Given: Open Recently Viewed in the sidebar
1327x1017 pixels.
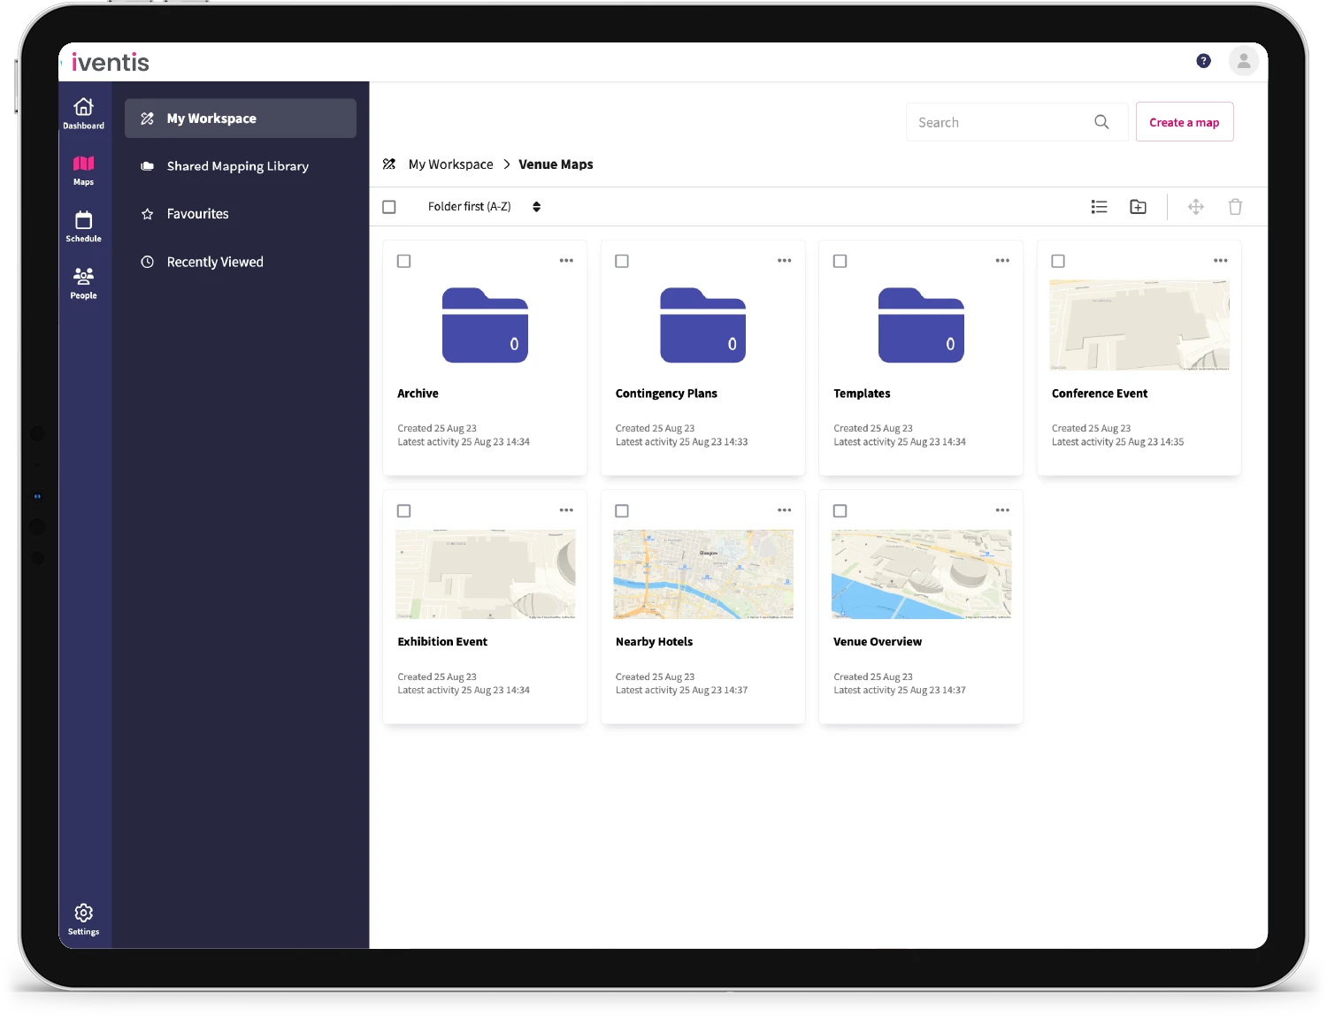Looking at the screenshot, I should click(x=215, y=262).
